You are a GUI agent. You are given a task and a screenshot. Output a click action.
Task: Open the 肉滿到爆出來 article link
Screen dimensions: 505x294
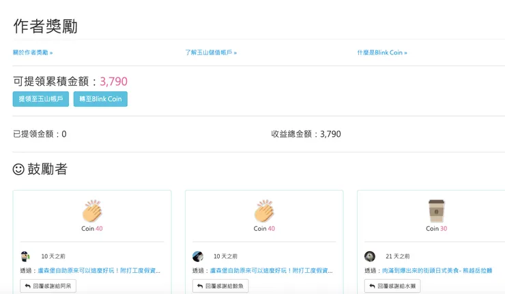pos(437,271)
